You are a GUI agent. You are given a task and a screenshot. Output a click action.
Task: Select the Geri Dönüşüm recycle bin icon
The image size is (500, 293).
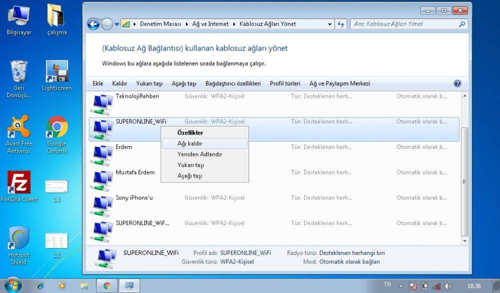coord(19,79)
